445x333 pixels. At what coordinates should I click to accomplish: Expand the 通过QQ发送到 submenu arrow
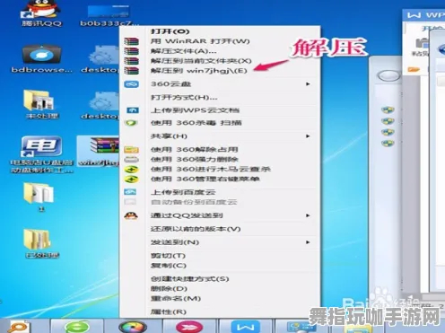click(308, 215)
